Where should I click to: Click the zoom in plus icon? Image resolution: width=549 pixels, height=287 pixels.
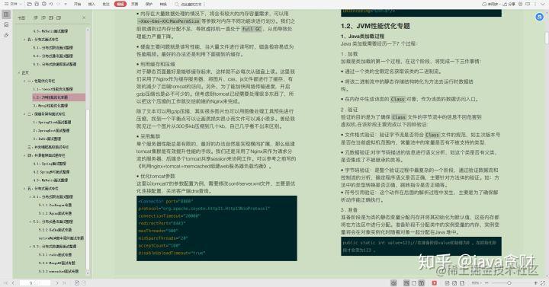(x=536, y=282)
